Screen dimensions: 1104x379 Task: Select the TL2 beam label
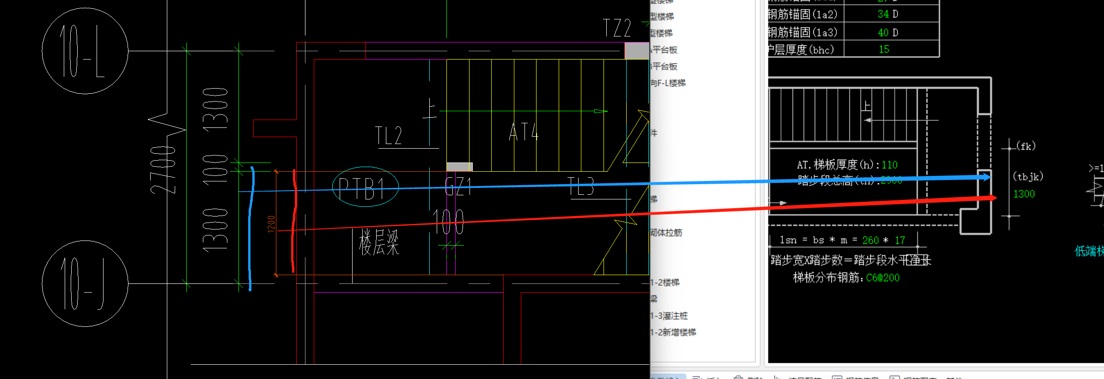[389, 136]
